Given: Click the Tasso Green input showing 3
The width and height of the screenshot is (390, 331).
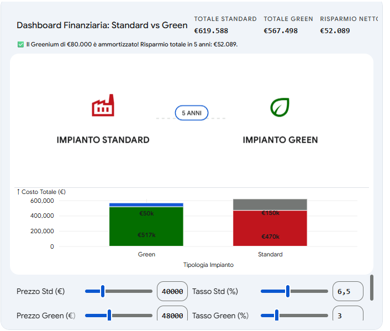Looking at the screenshot, I should [x=347, y=313].
